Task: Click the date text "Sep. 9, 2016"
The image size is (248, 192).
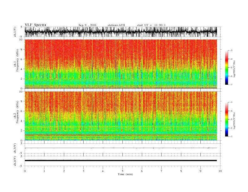Action: [x=87, y=25]
